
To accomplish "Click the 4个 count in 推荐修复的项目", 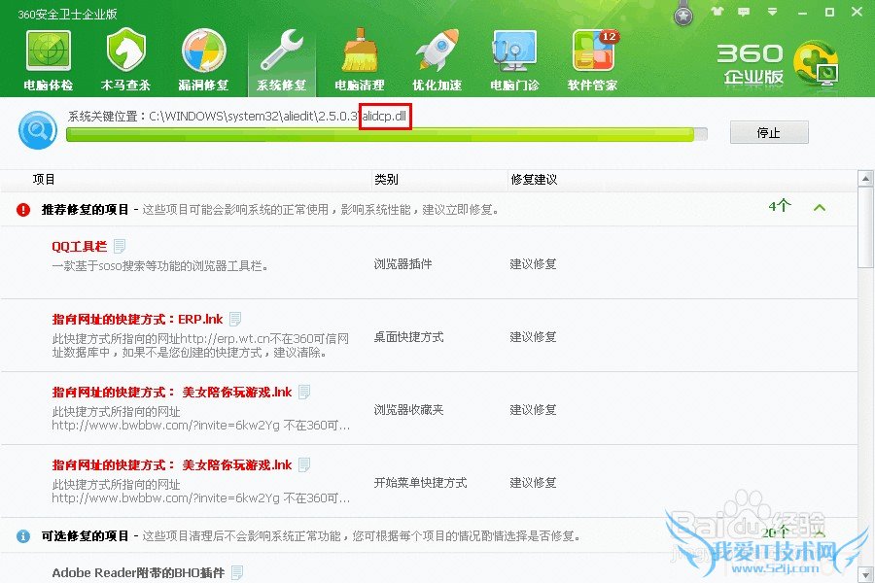I will click(x=780, y=206).
